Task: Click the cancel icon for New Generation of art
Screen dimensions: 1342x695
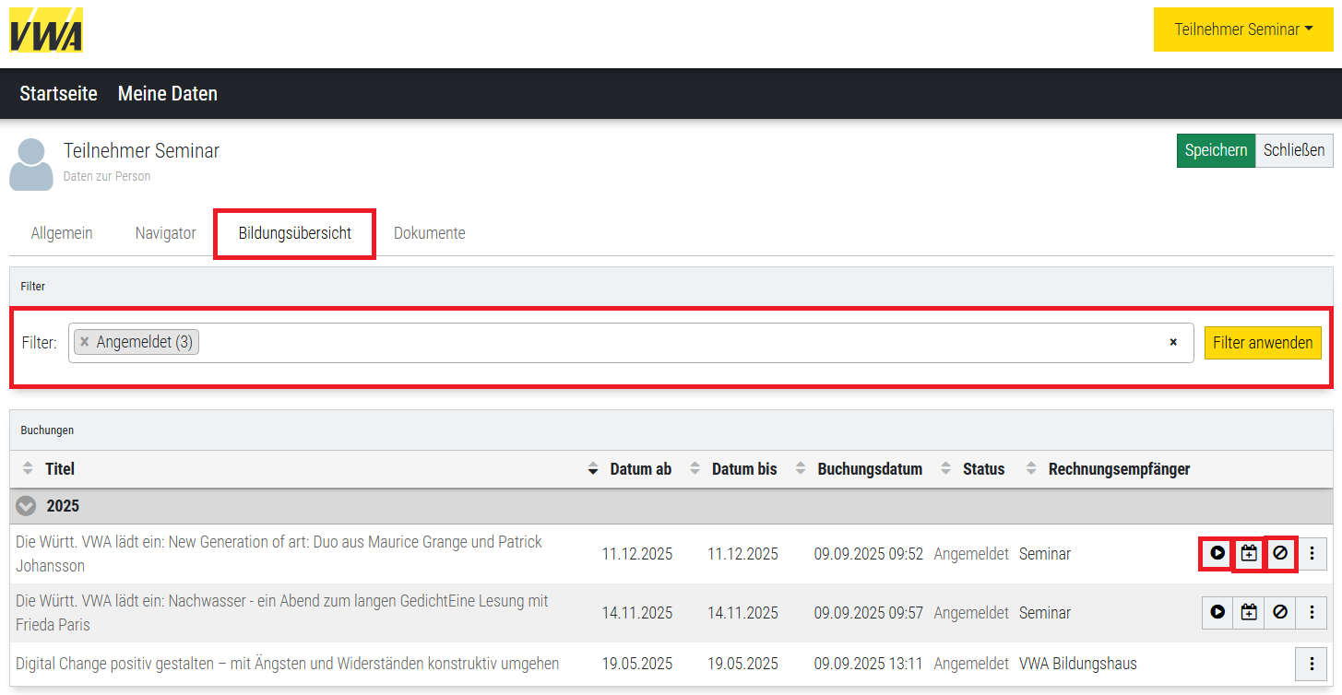Action: click(x=1280, y=554)
